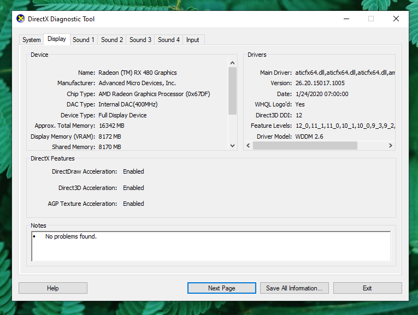
Task: Open the Sound 2 tab
Action: tap(111, 40)
